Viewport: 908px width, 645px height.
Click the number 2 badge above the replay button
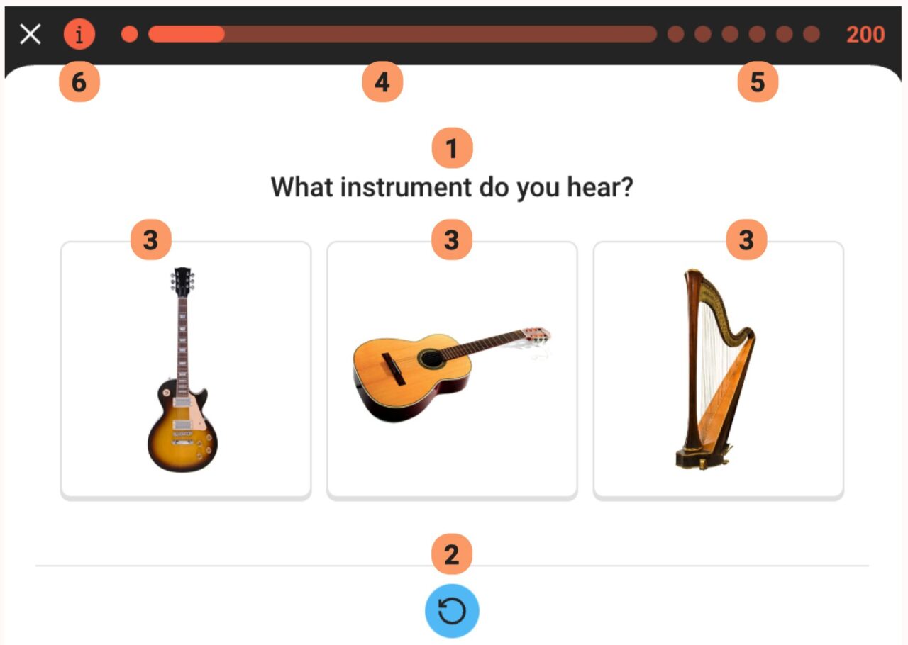pyautogui.click(x=452, y=555)
